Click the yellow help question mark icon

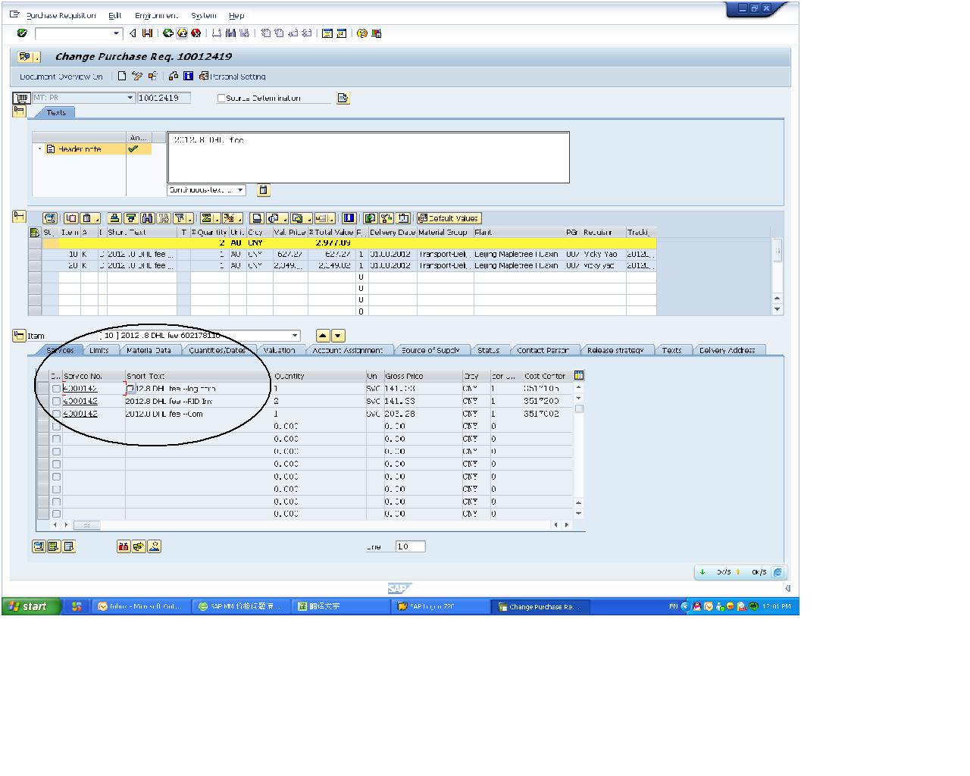tap(362, 33)
